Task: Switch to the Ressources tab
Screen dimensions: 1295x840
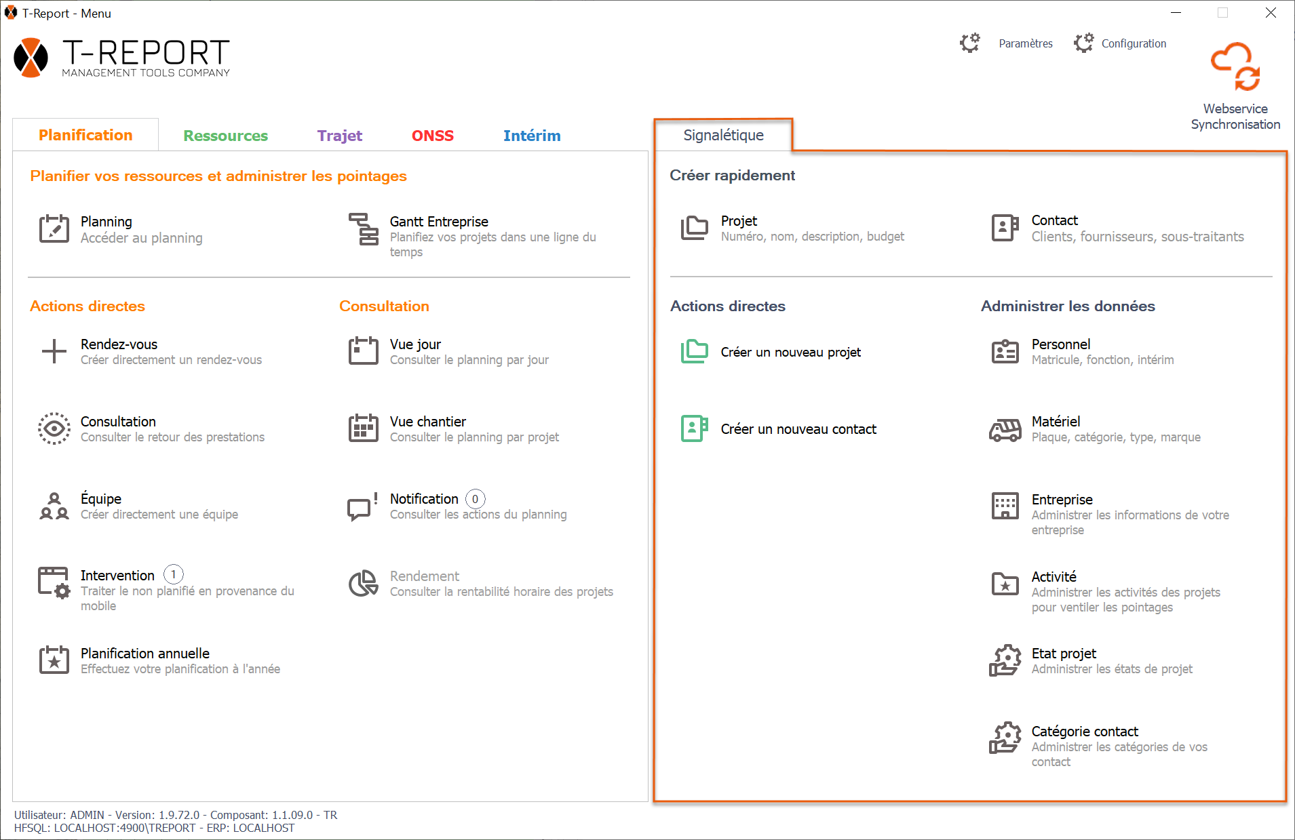Action: [x=225, y=136]
